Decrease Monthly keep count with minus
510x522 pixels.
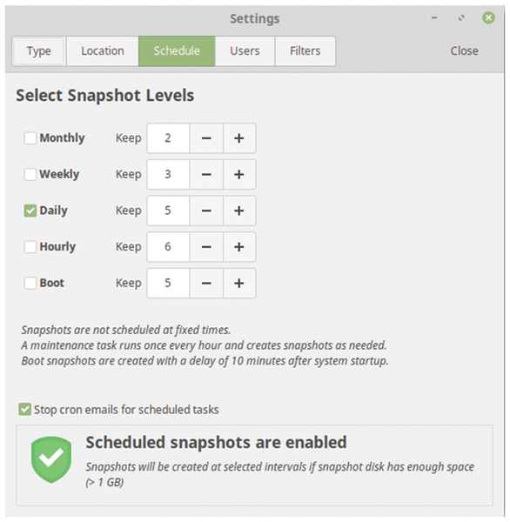pyautogui.click(x=206, y=138)
